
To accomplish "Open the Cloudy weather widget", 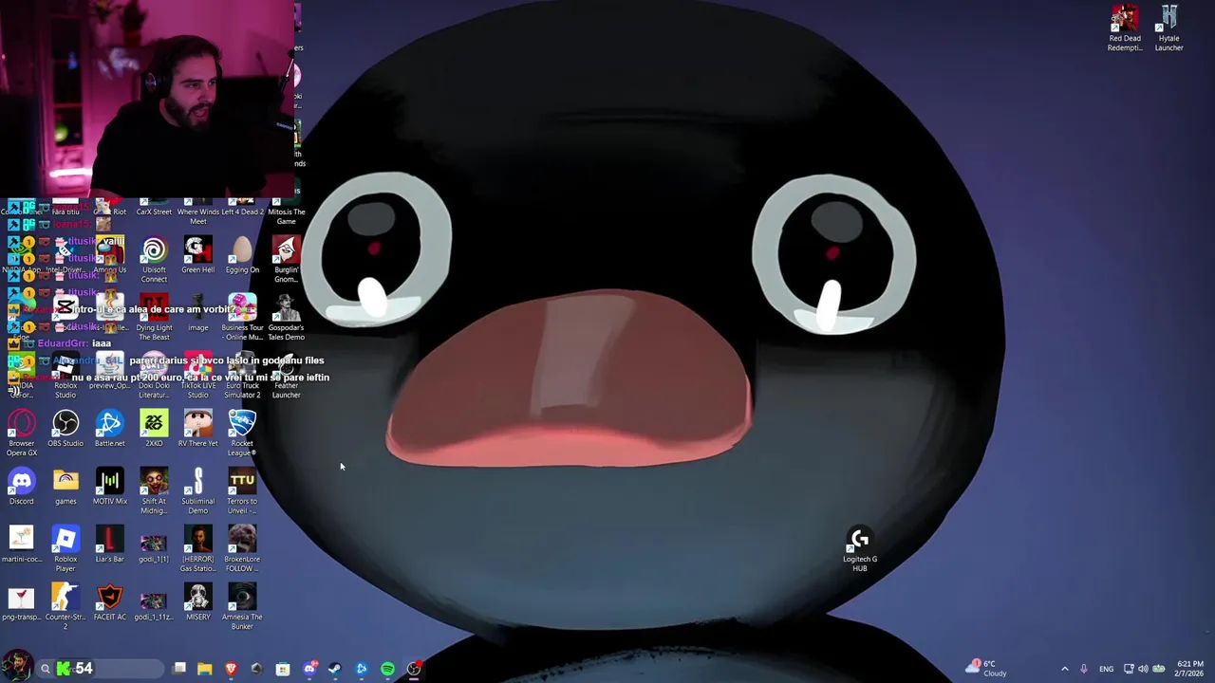I will click(987, 669).
